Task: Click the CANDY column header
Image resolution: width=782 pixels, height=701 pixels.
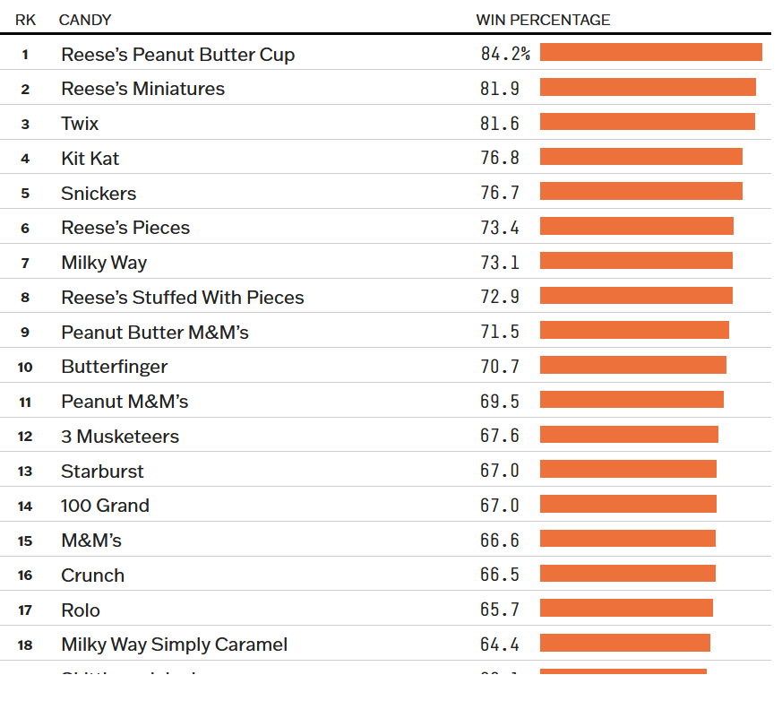Action: click(85, 20)
